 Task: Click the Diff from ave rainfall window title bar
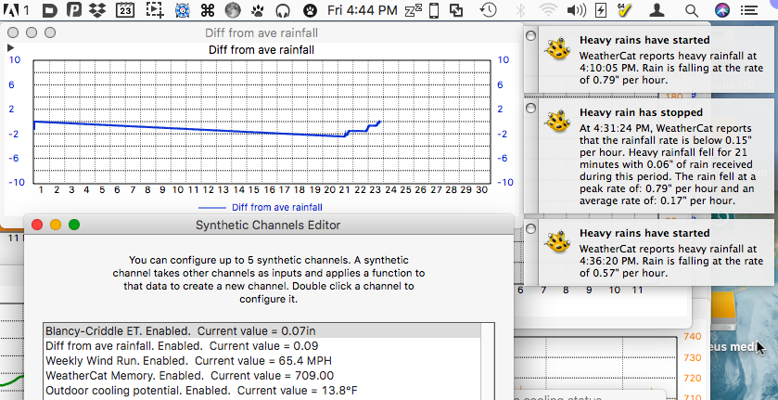pyautogui.click(x=261, y=33)
